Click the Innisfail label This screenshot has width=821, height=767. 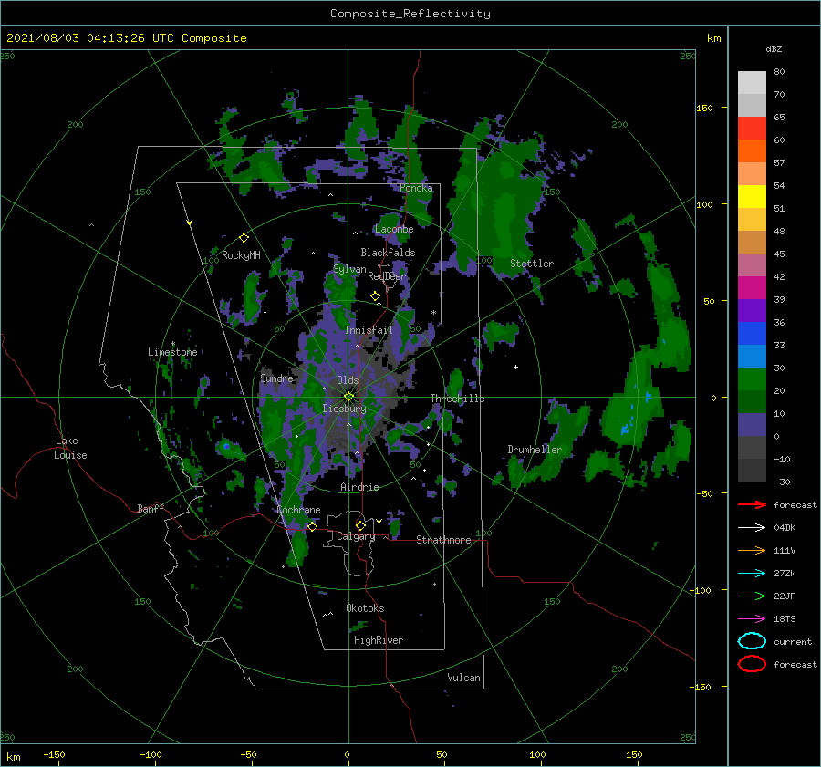(x=369, y=330)
